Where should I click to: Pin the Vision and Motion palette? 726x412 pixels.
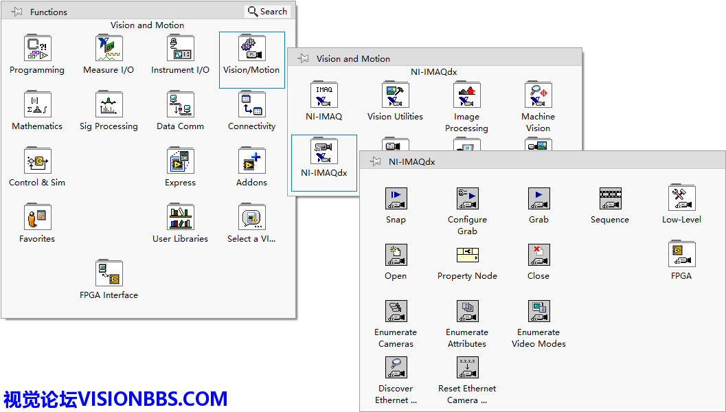pyautogui.click(x=304, y=58)
